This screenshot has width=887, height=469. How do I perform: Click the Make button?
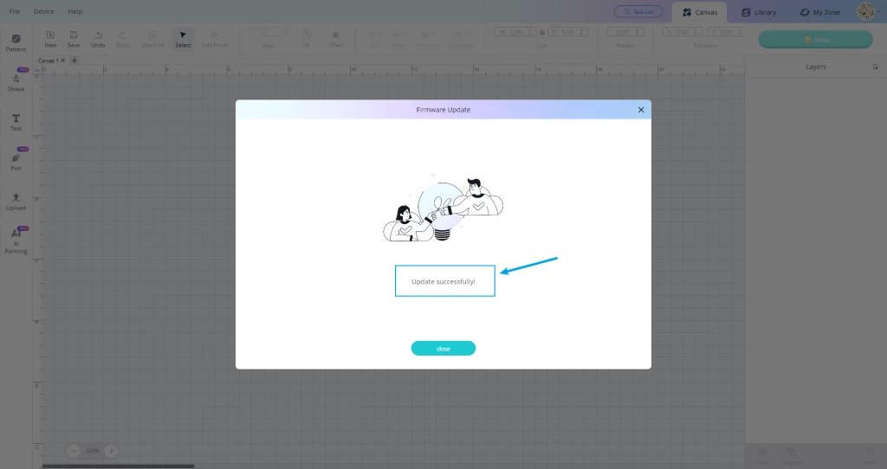click(x=816, y=40)
